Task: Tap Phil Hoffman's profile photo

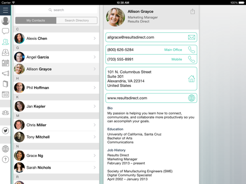Action: click(19, 87)
